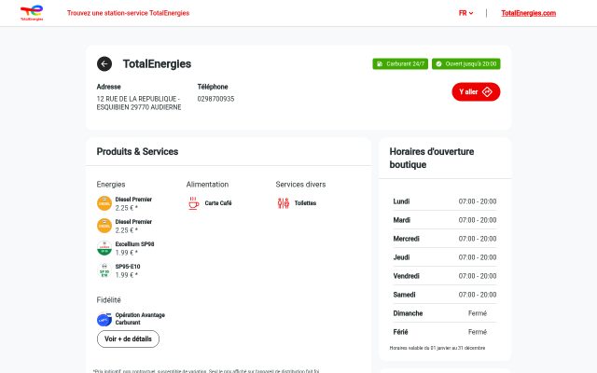Click the Adresse label

point(108,87)
